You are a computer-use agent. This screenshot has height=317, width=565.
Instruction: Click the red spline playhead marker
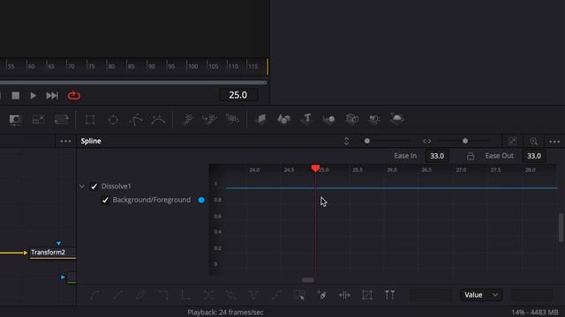tap(316, 168)
